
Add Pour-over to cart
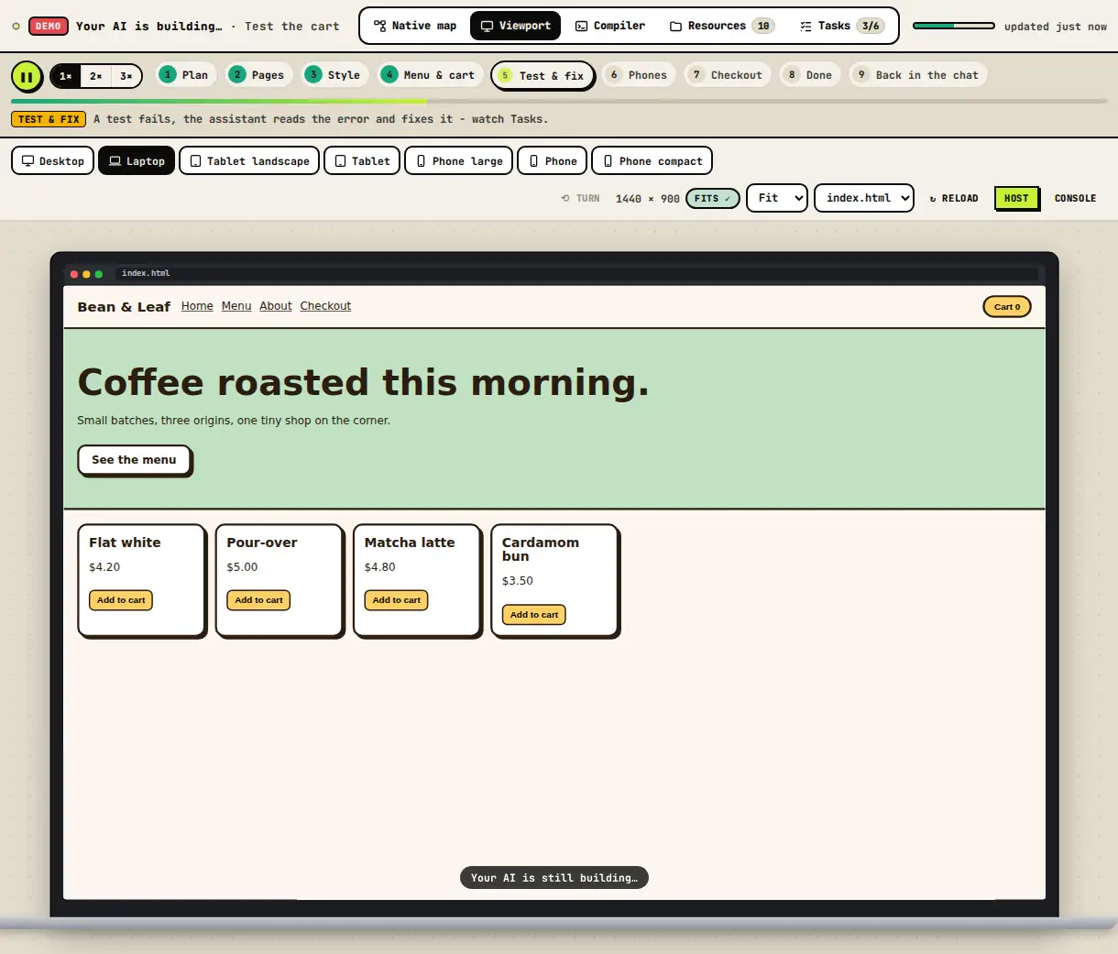(258, 600)
